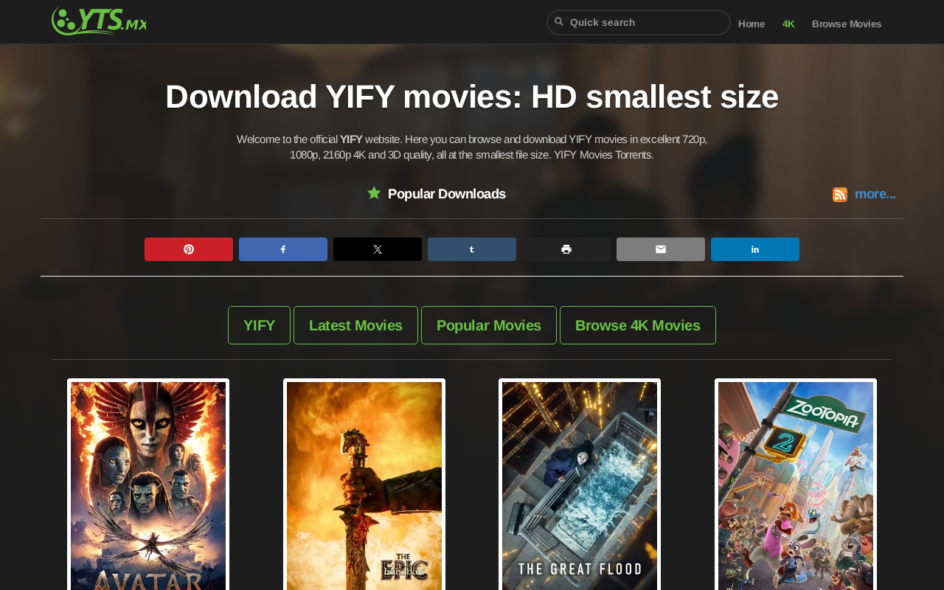This screenshot has width=944, height=590.
Task: Focus the Quick search field
Action: click(639, 22)
